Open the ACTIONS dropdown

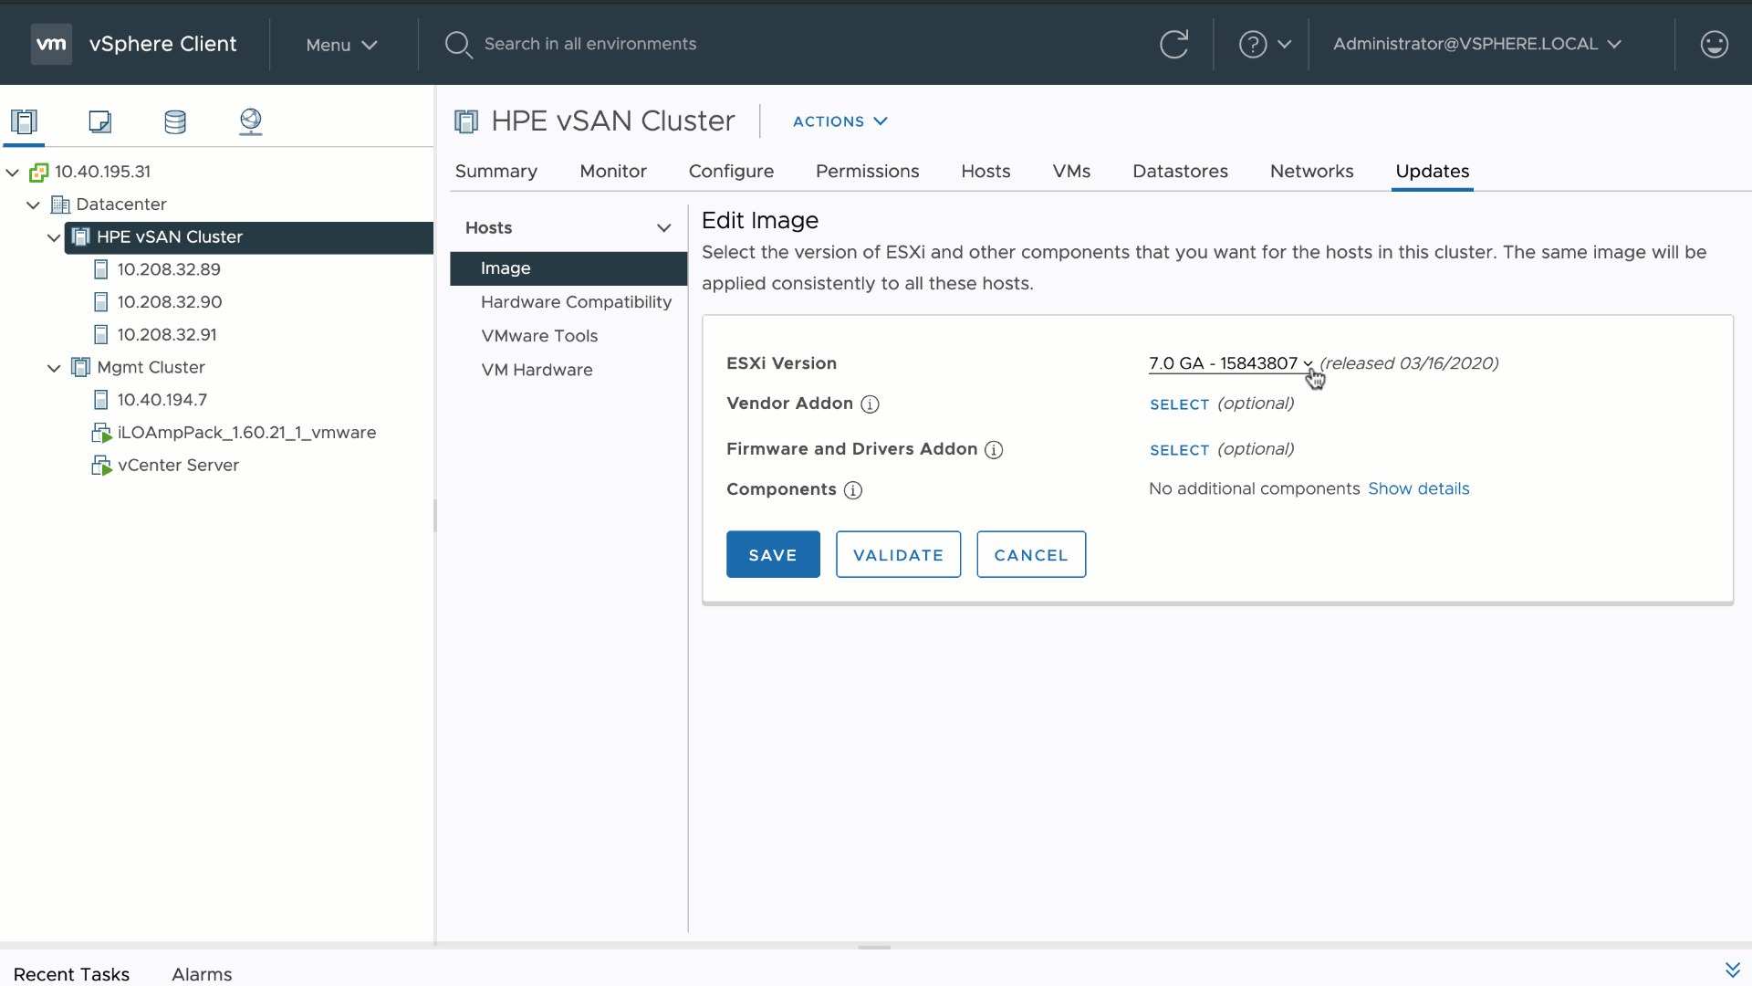pyautogui.click(x=839, y=121)
